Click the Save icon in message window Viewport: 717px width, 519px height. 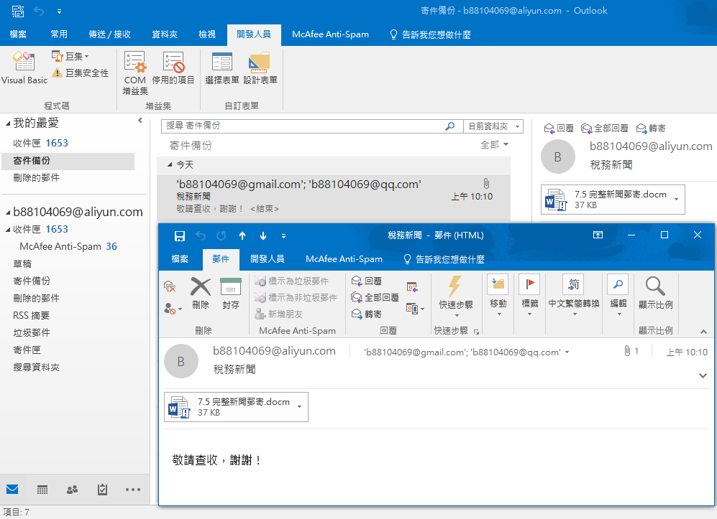(180, 236)
